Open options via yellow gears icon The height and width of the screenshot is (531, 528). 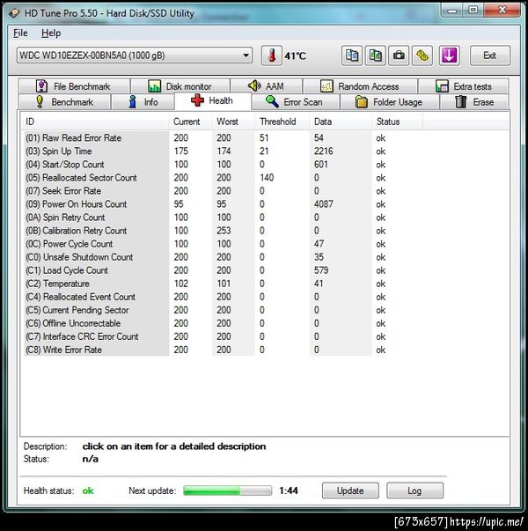tap(422, 55)
